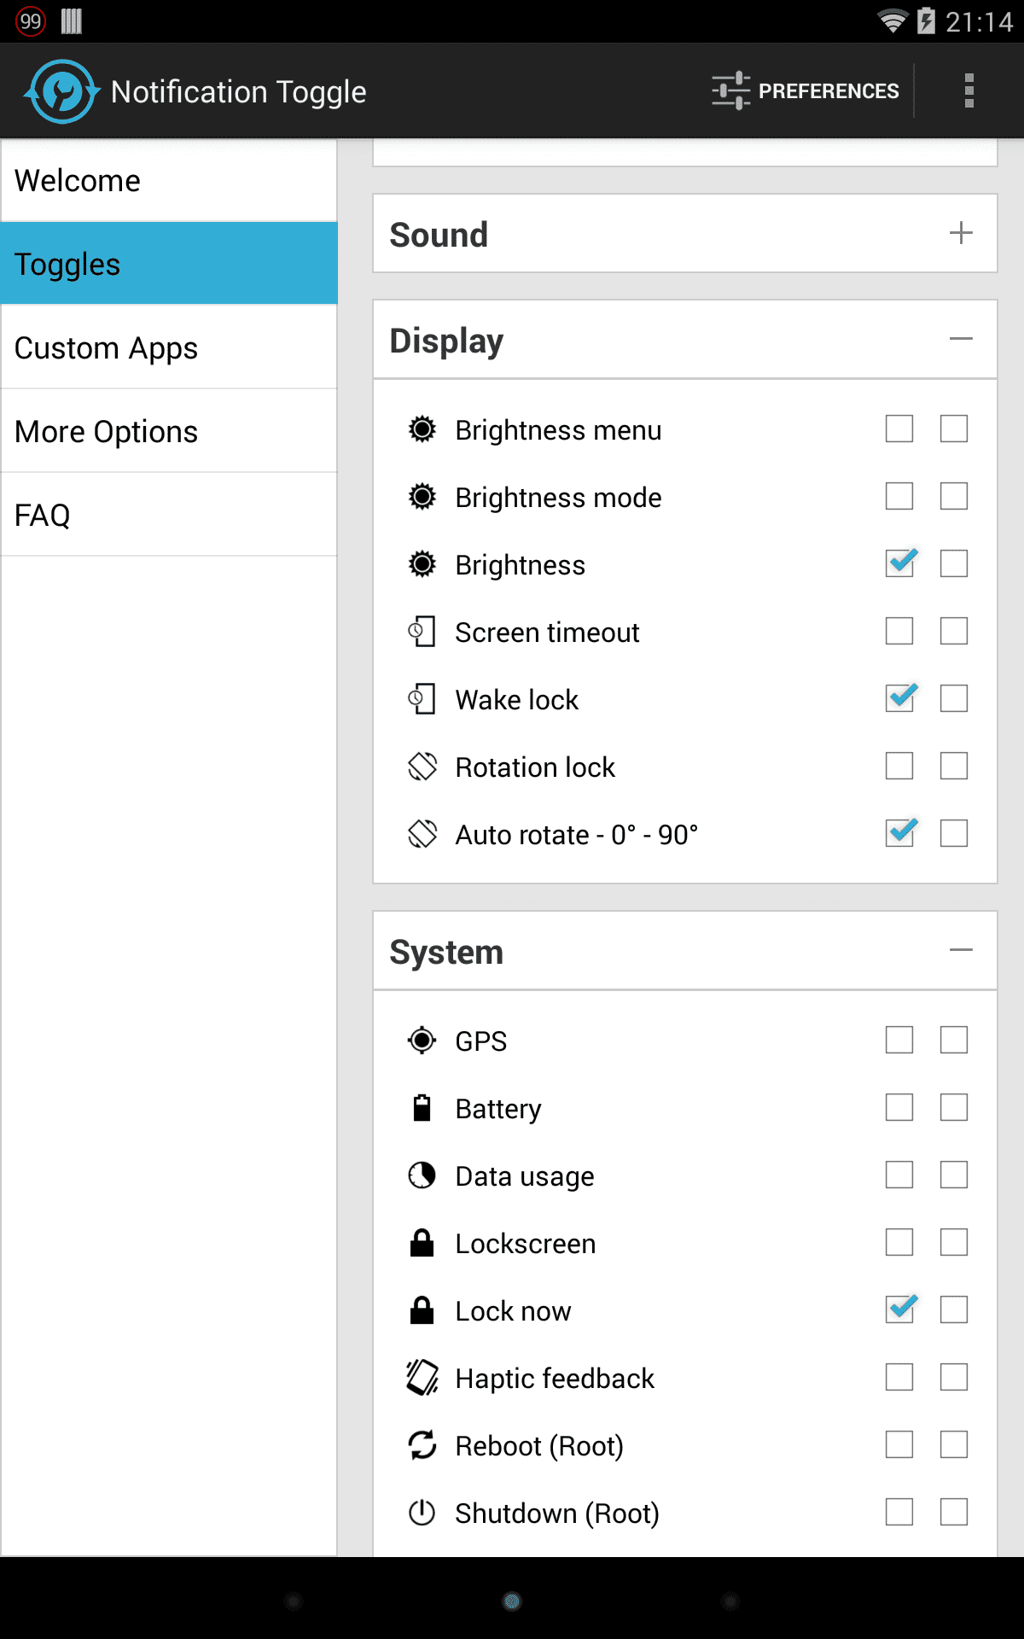Viewport: 1024px width, 1639px height.
Task: Click the Reboot (Root) refresh icon
Action: [x=422, y=1445]
